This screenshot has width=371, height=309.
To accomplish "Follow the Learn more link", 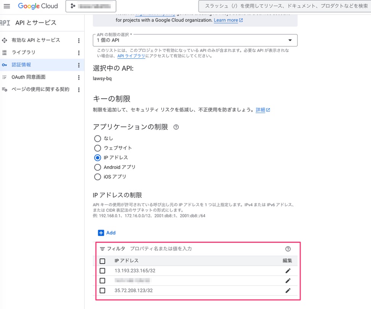I will tap(228, 20).
